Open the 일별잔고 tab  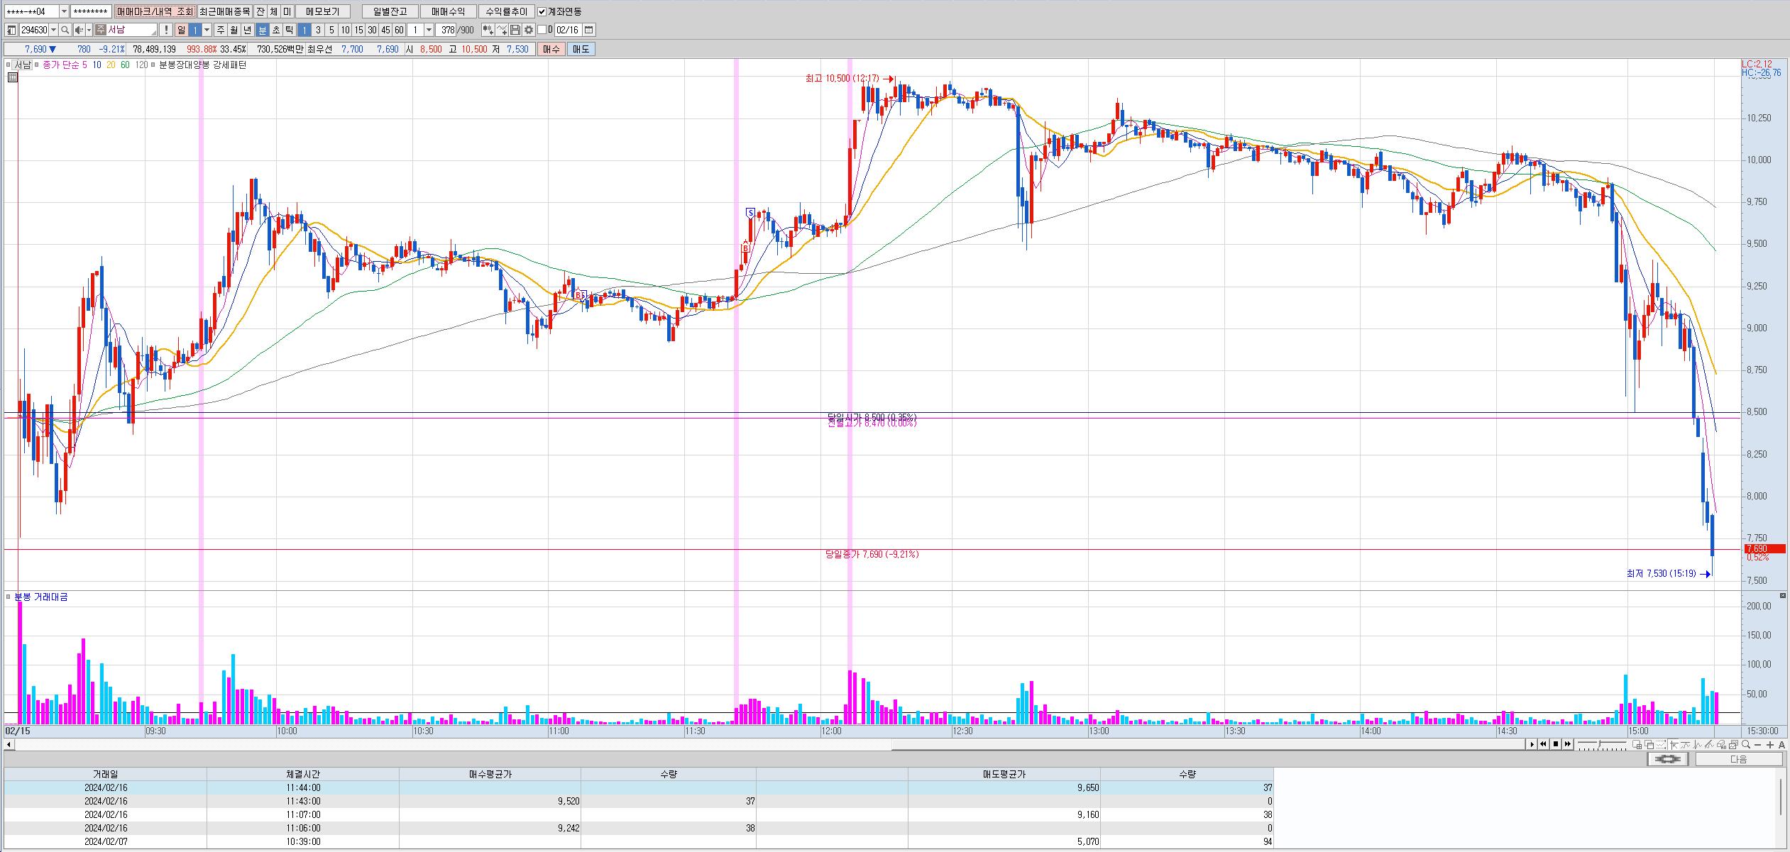[x=390, y=11]
